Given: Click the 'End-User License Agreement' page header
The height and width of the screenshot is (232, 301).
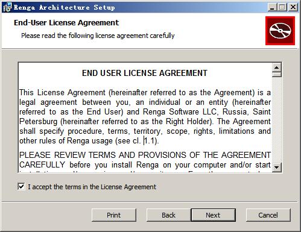Looking at the screenshot, I should tap(66, 23).
